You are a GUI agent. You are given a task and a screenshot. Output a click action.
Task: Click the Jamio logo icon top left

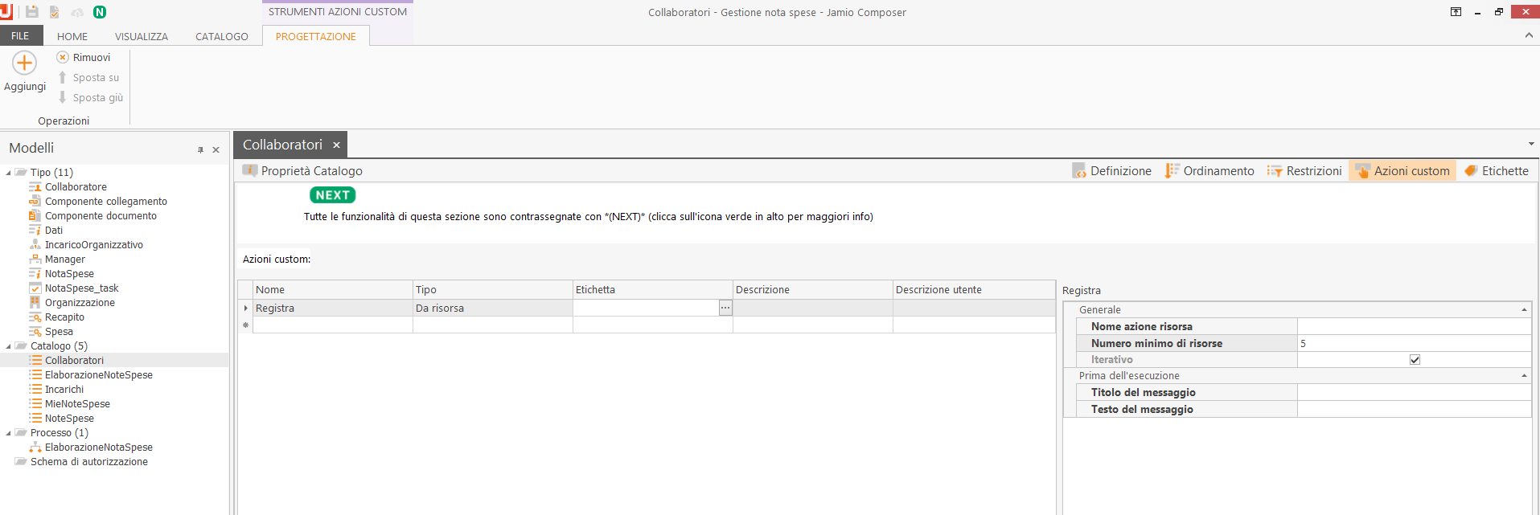coord(6,12)
